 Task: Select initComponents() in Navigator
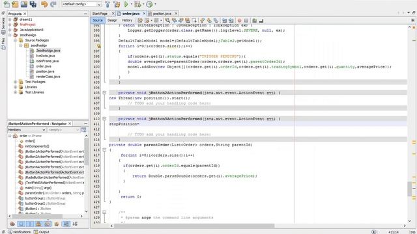tap(37, 146)
